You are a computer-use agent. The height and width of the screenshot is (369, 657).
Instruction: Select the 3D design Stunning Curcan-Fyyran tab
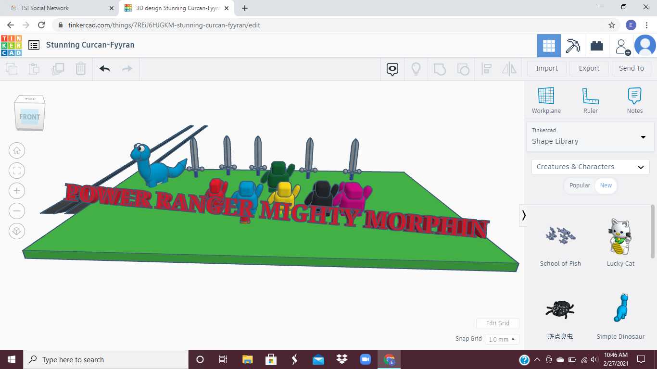click(x=177, y=8)
